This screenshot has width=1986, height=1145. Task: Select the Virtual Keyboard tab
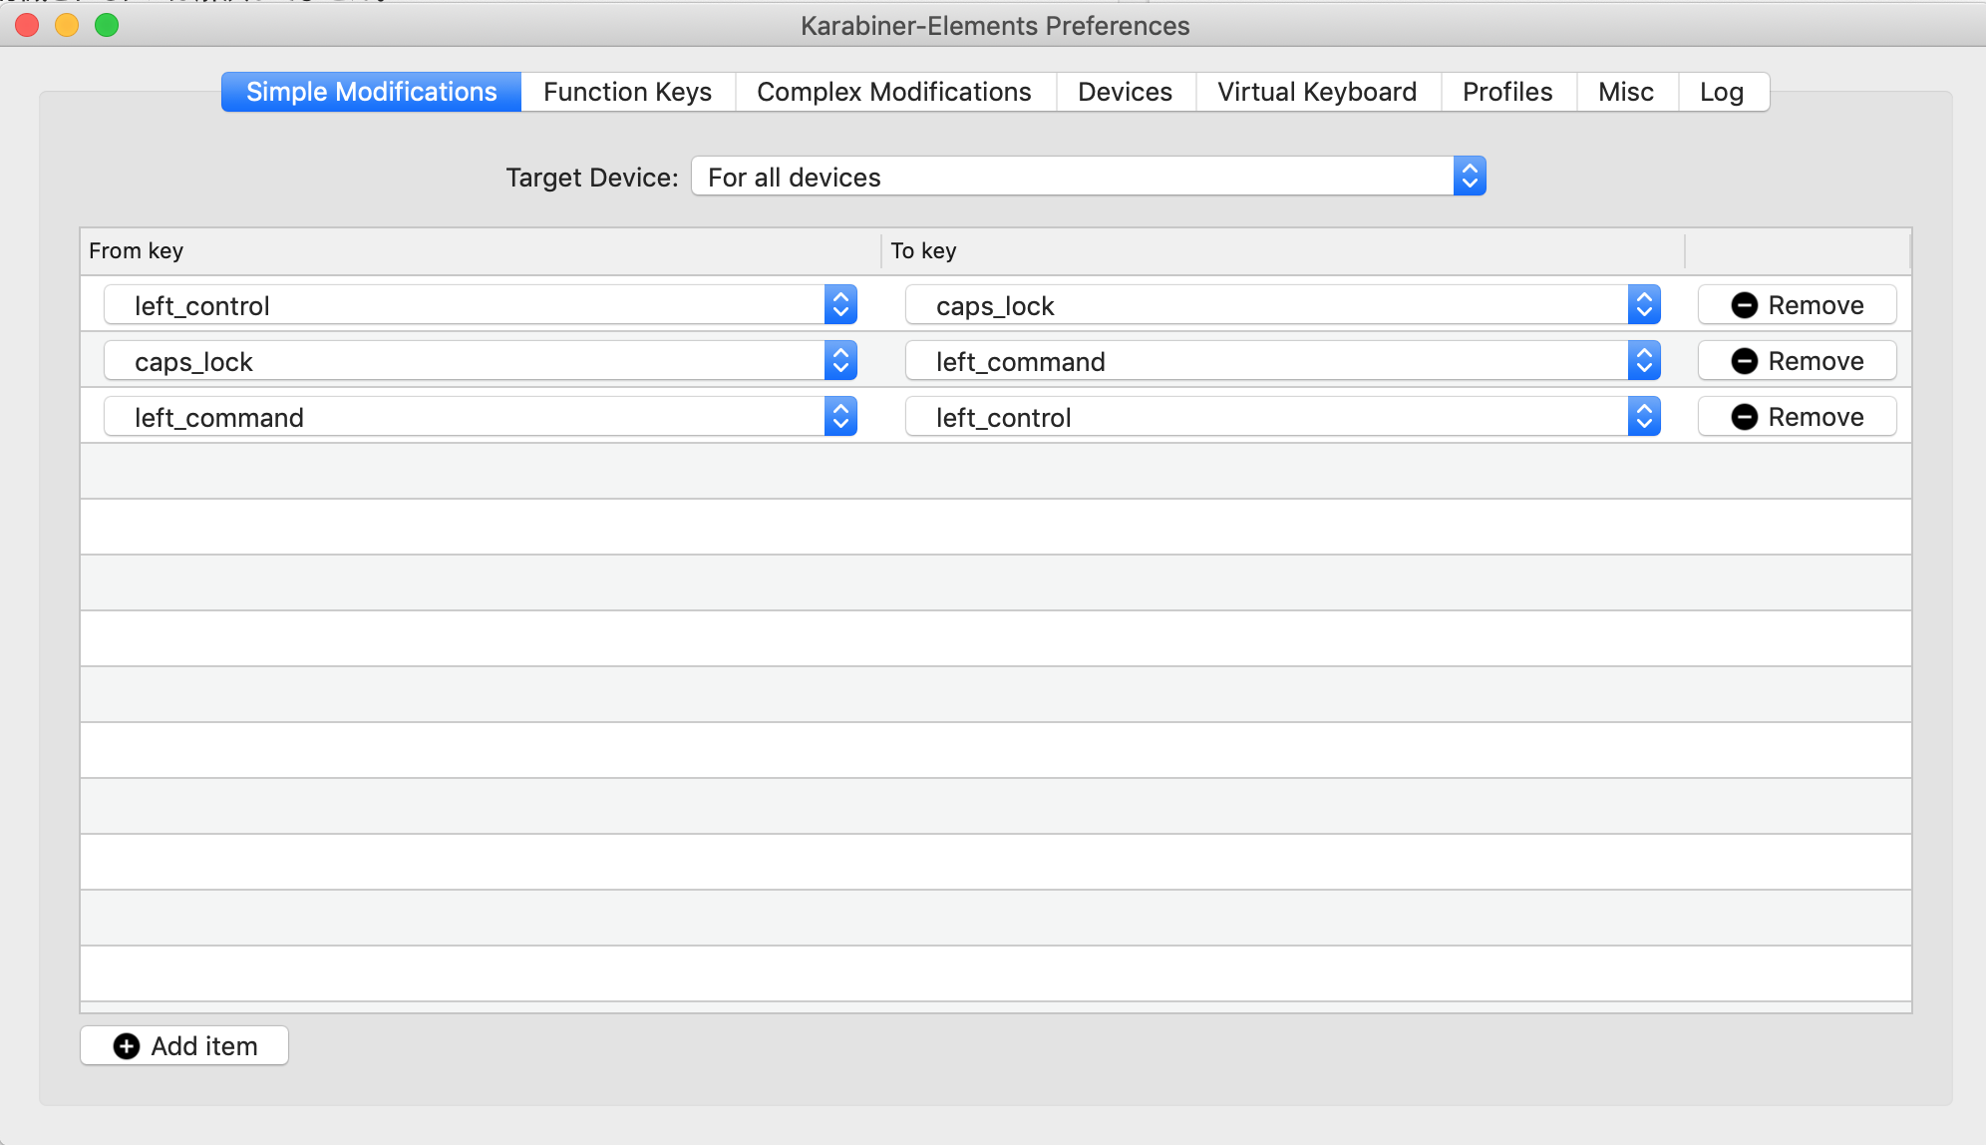click(x=1317, y=92)
